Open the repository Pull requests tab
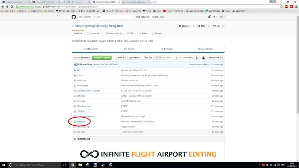Viewport: 299px width, 168px height. coord(113,33)
